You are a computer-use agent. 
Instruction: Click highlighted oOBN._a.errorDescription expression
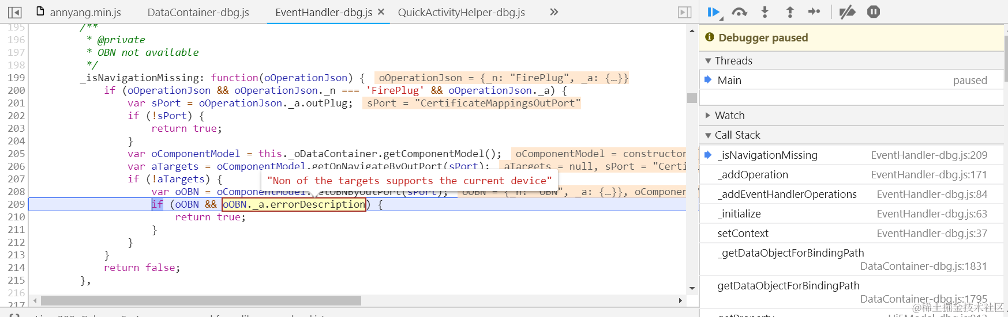[x=294, y=204]
